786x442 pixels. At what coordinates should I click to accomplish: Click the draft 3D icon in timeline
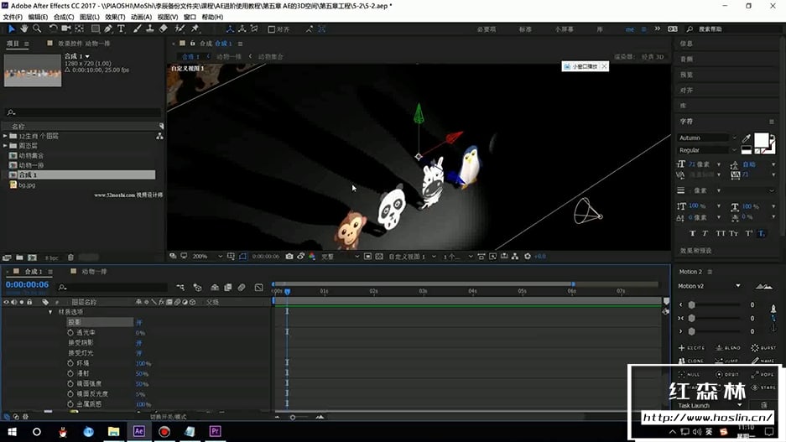(197, 287)
